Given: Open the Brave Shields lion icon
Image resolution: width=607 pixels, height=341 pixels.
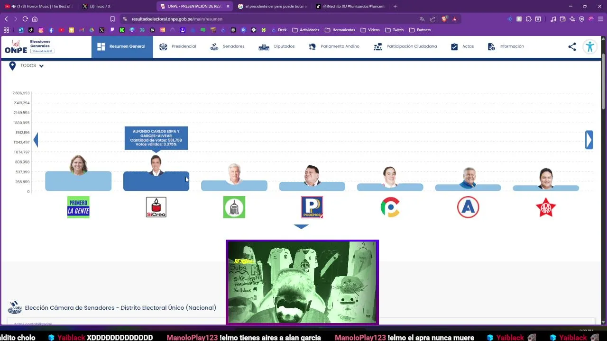Looking at the screenshot, I should click(x=444, y=19).
